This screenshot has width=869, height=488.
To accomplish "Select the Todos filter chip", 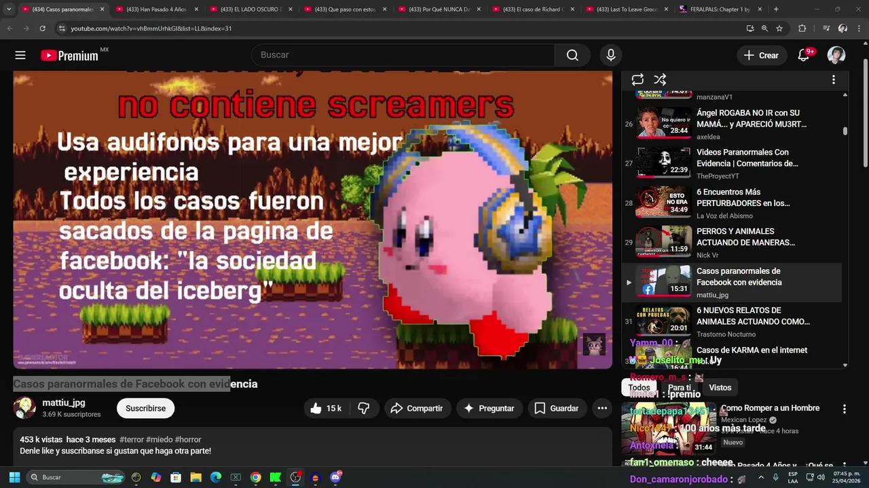I will pos(639,388).
